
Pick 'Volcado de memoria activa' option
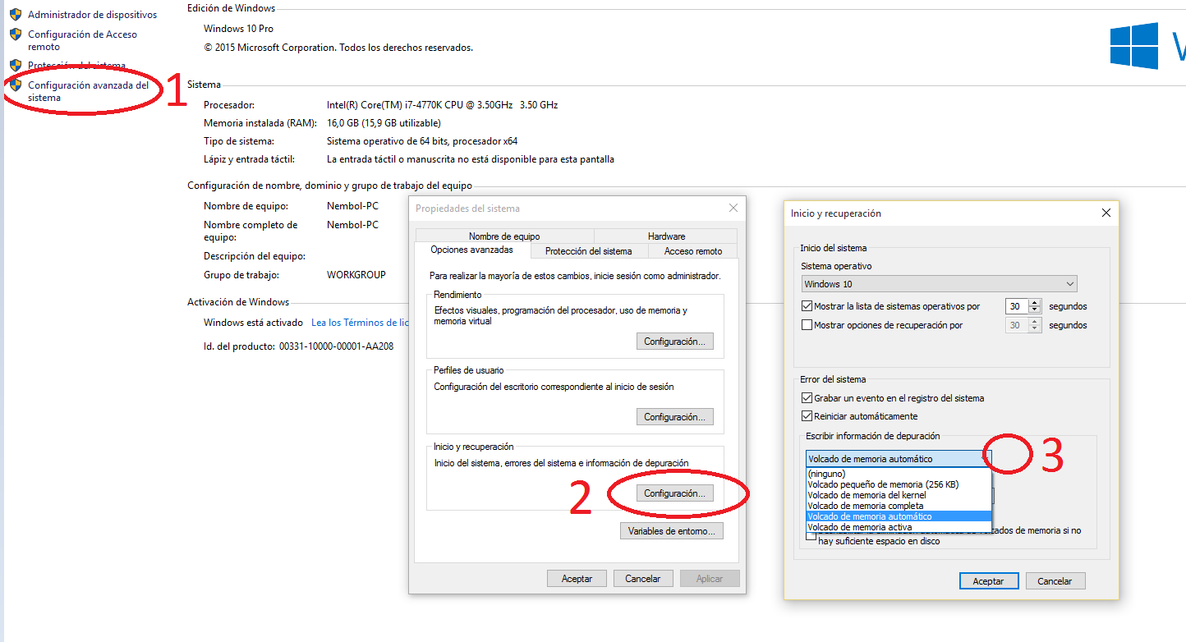[x=899, y=527]
